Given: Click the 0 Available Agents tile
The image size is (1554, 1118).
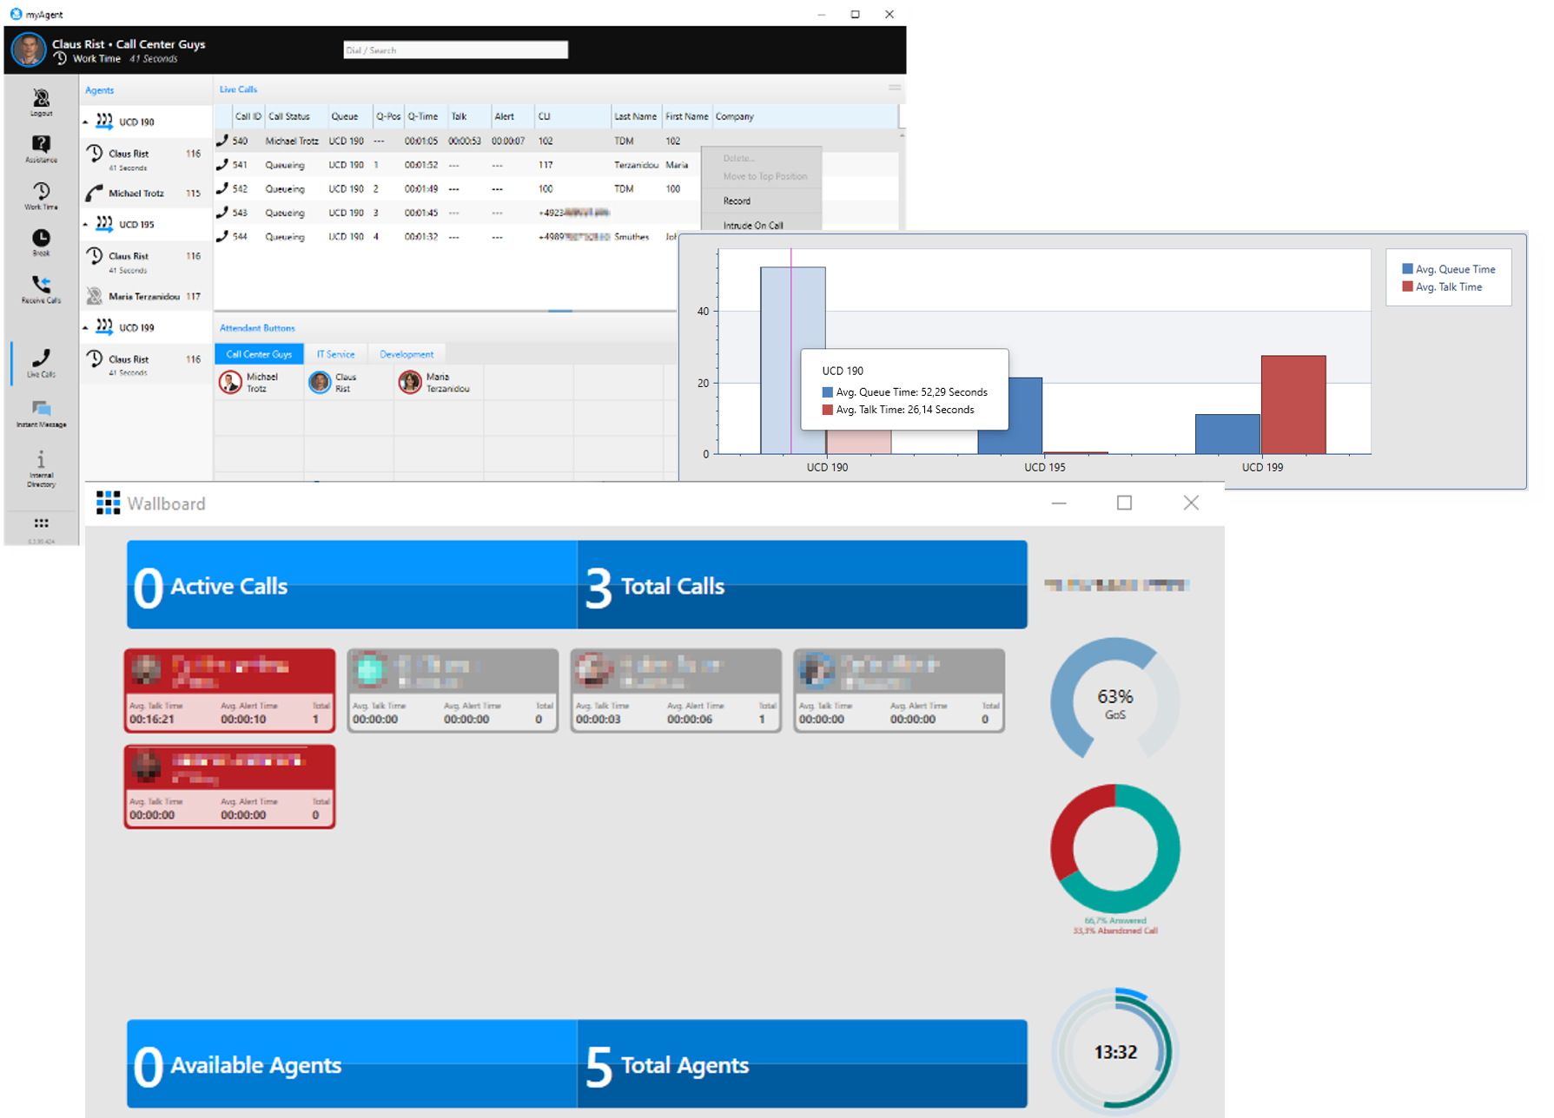Looking at the screenshot, I should (352, 1063).
